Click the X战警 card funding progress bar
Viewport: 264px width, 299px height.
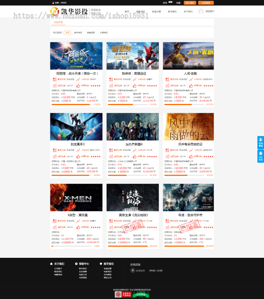tap(71, 246)
